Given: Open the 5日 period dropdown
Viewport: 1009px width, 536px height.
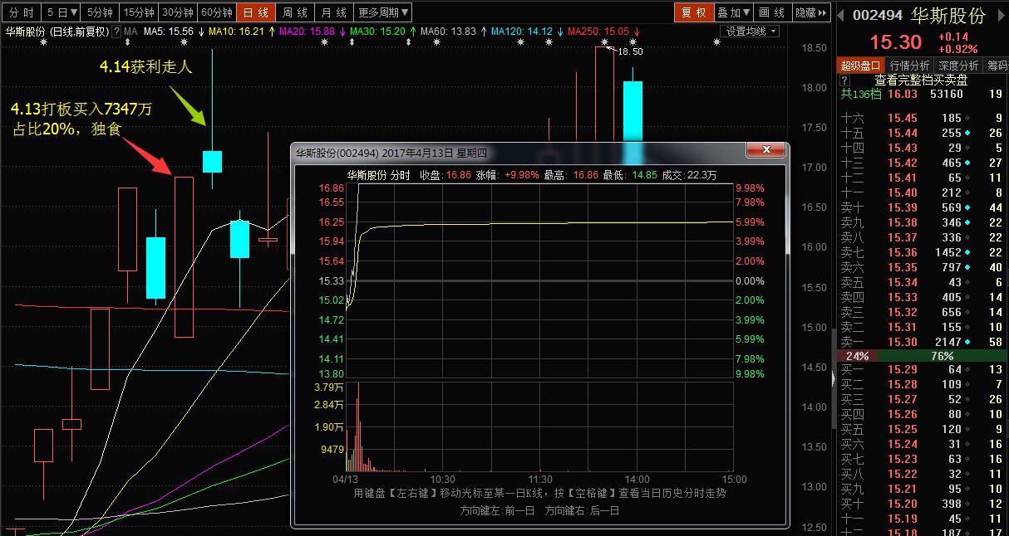Looking at the screenshot, I should pyautogui.click(x=62, y=12).
